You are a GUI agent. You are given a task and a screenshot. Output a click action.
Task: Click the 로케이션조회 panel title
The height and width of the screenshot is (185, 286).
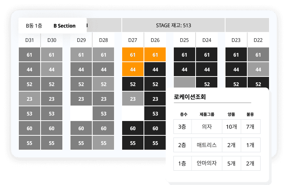tap(190, 97)
